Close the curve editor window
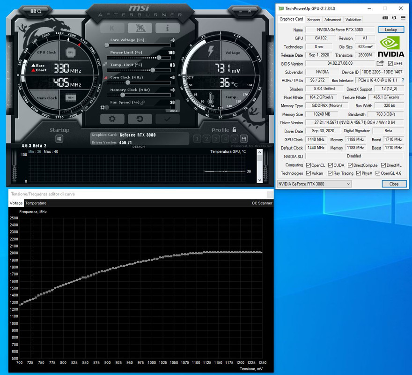Viewport: 412px width, 375px height. (x=270, y=194)
